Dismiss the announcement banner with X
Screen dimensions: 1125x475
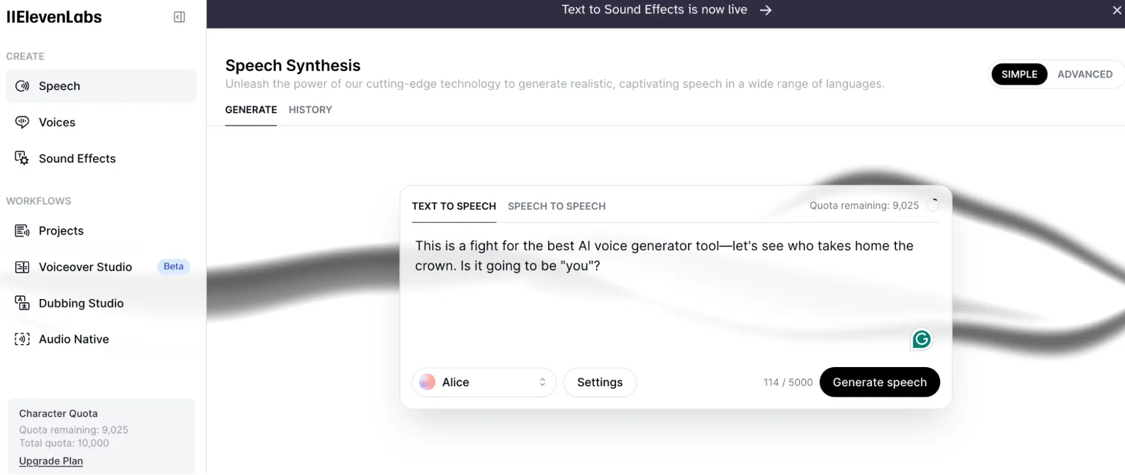(x=1117, y=10)
